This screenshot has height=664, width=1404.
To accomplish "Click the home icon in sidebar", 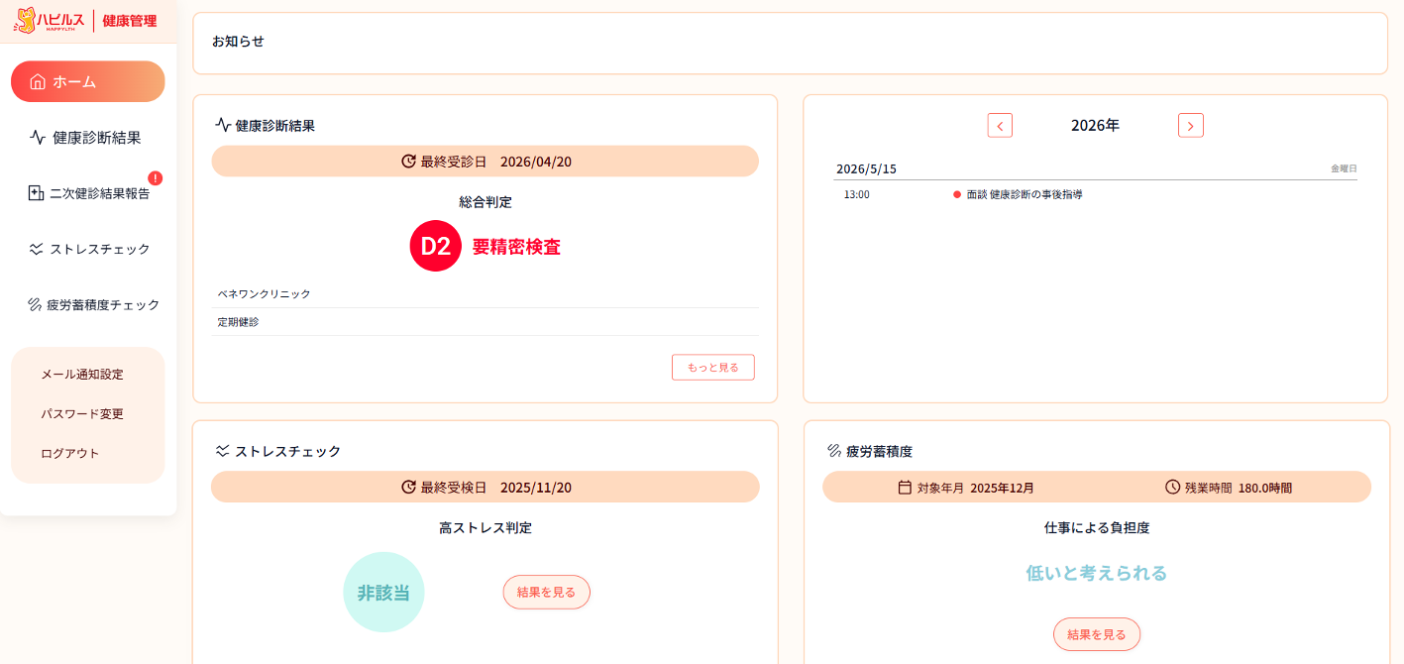I will click(x=38, y=81).
